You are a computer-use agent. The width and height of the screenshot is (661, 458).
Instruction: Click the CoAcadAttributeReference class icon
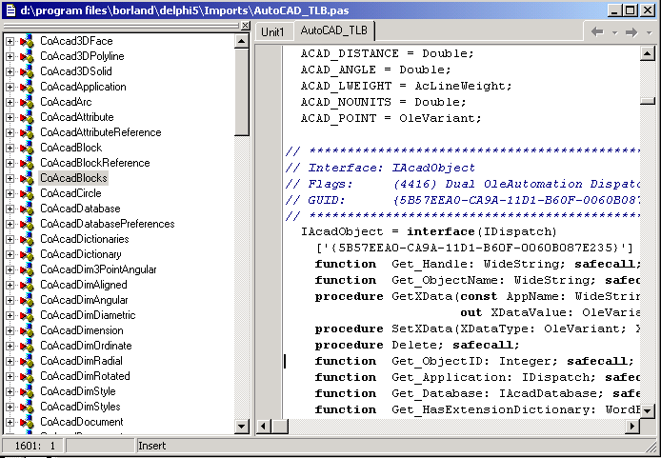(x=27, y=132)
